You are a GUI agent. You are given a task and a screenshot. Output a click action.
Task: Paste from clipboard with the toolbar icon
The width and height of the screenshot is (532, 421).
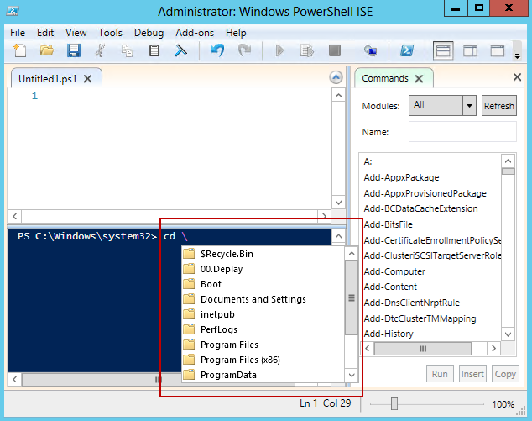tap(154, 51)
